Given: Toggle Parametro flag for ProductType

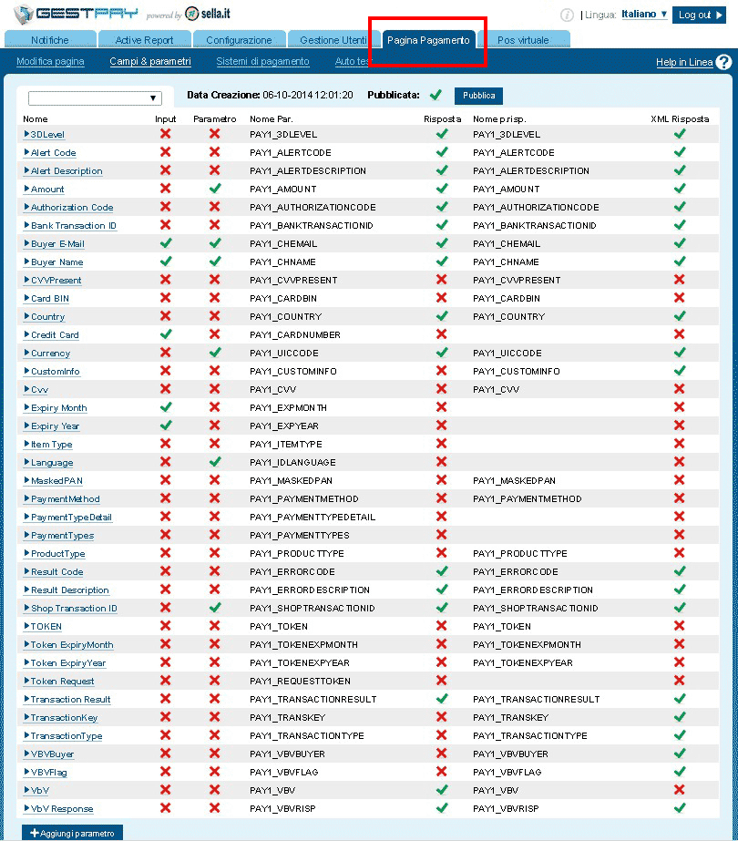Looking at the screenshot, I should coord(214,553).
